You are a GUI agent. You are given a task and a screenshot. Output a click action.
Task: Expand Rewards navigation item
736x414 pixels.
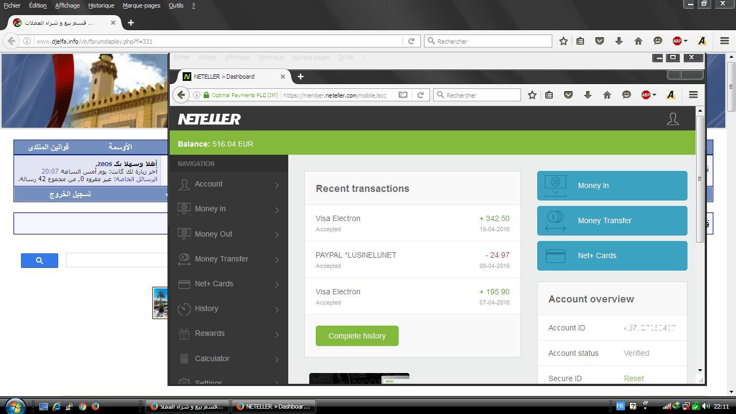coord(228,333)
